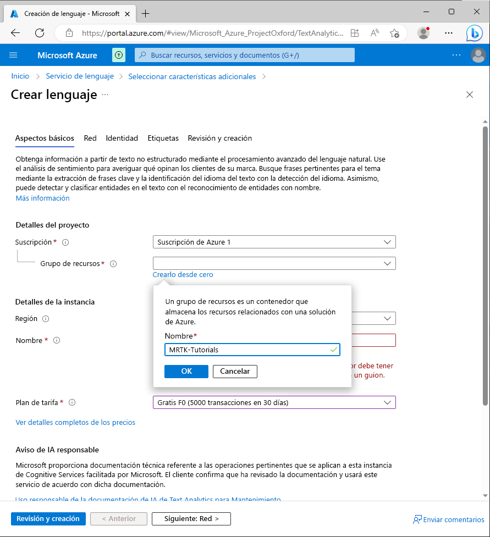
Task: Click Crearlo desde cero link
Action: click(183, 275)
